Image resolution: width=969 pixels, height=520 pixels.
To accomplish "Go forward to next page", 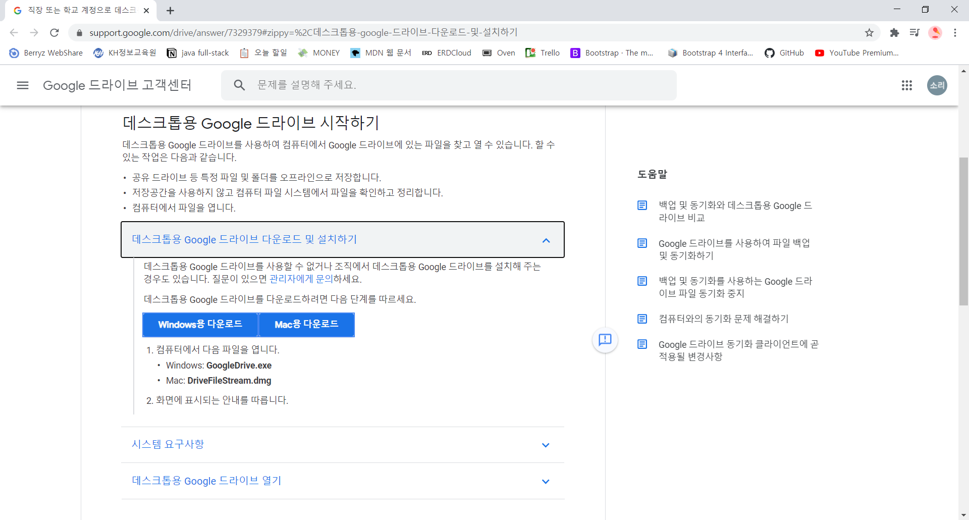I will point(34,33).
